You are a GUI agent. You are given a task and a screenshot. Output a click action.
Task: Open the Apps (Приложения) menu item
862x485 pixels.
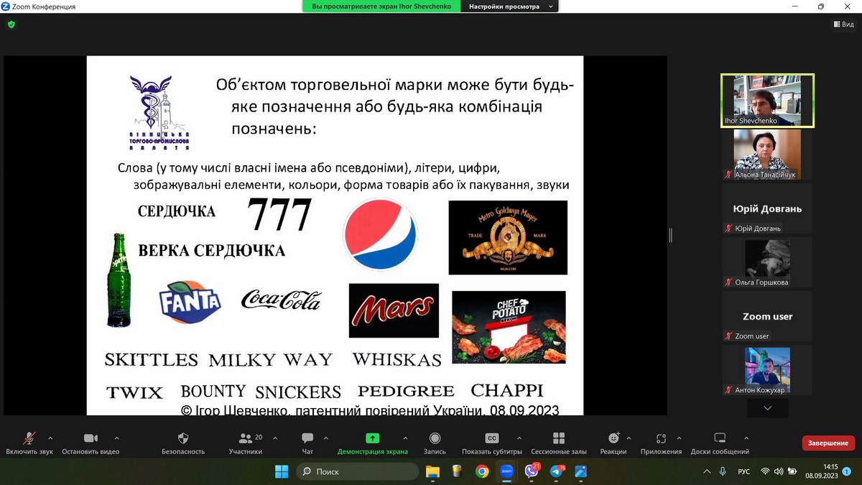(661, 438)
